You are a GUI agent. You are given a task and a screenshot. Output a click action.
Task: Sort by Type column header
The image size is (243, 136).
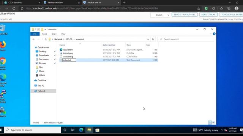coord(129,45)
